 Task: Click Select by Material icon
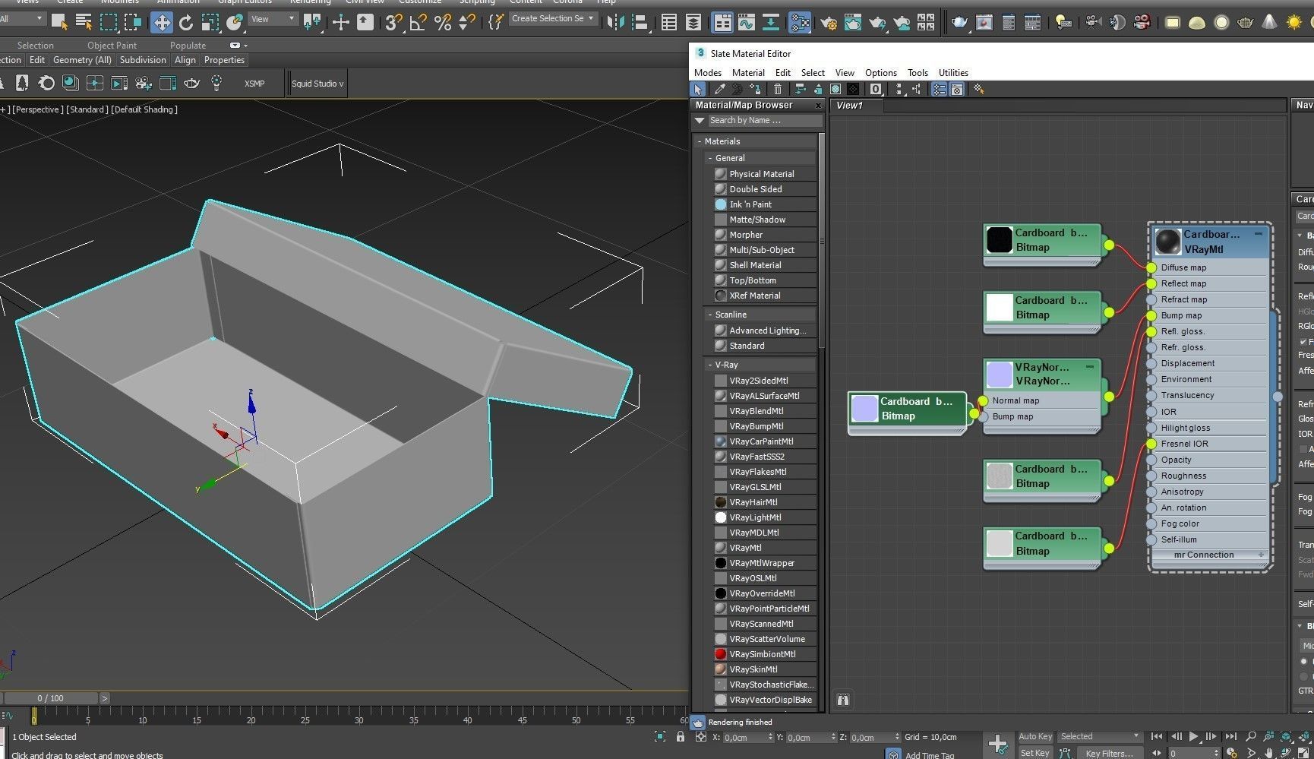[x=979, y=90]
